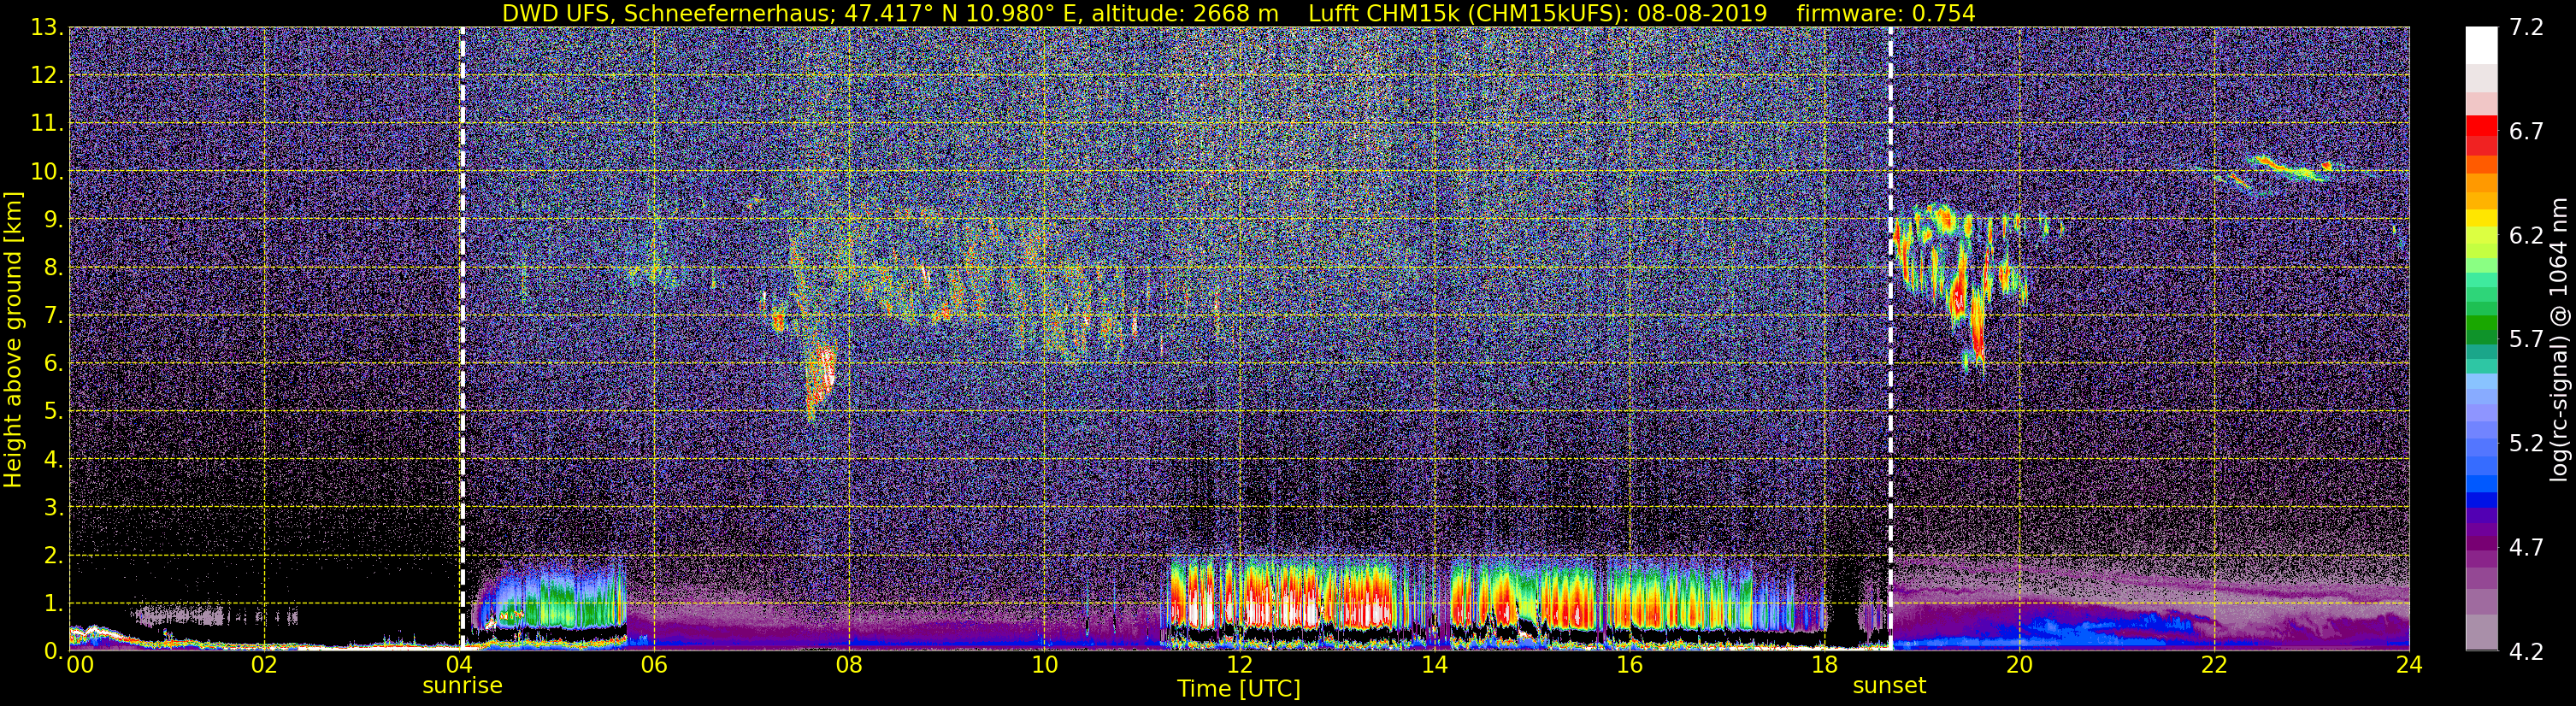Click the '2.' height tick label

[54, 556]
